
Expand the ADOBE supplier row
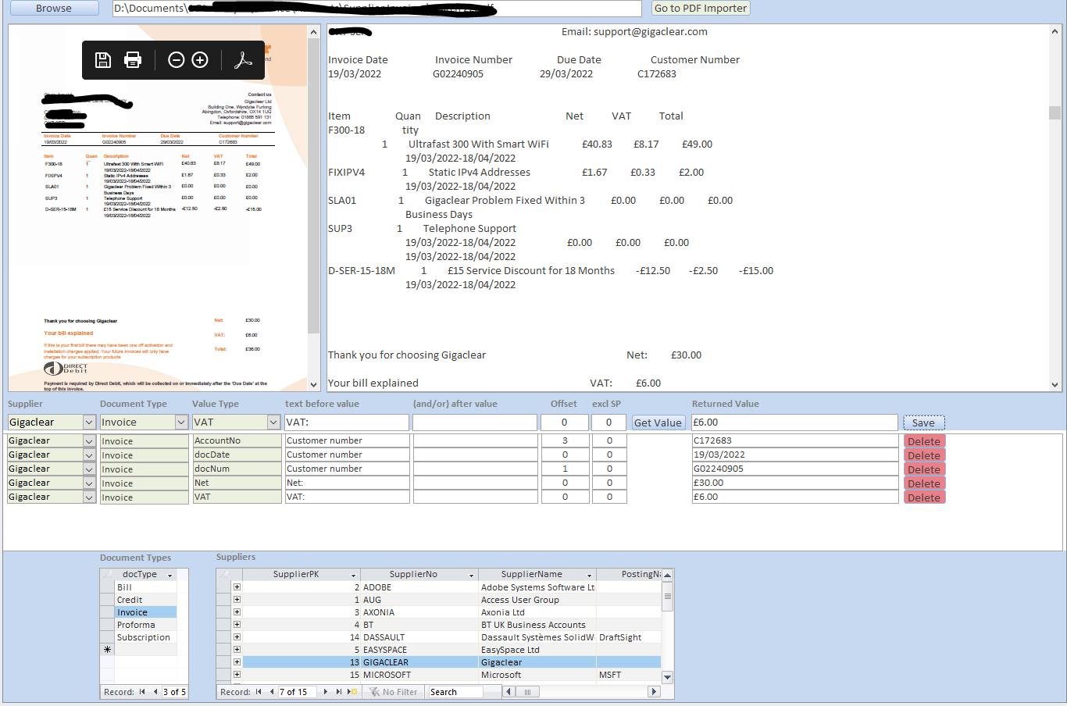point(237,587)
